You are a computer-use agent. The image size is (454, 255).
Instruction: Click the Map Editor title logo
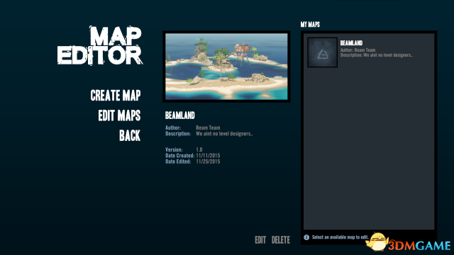point(99,45)
